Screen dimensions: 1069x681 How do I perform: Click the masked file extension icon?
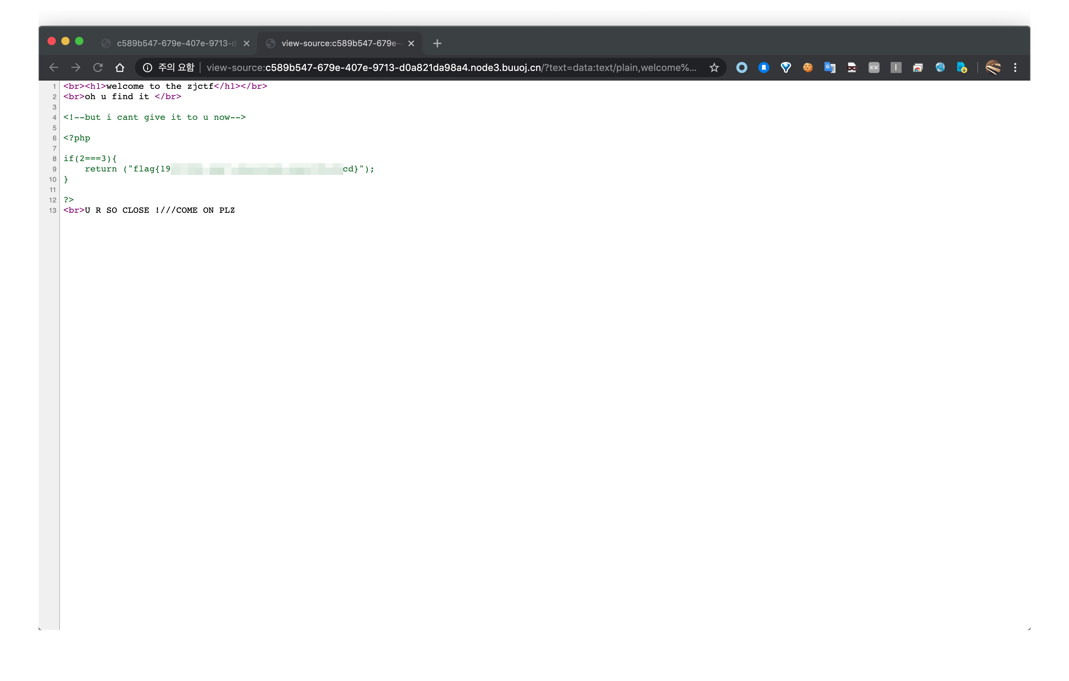click(x=851, y=67)
